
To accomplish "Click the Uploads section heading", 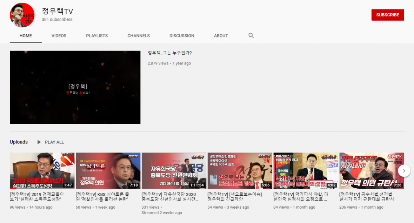I will pos(19,142).
